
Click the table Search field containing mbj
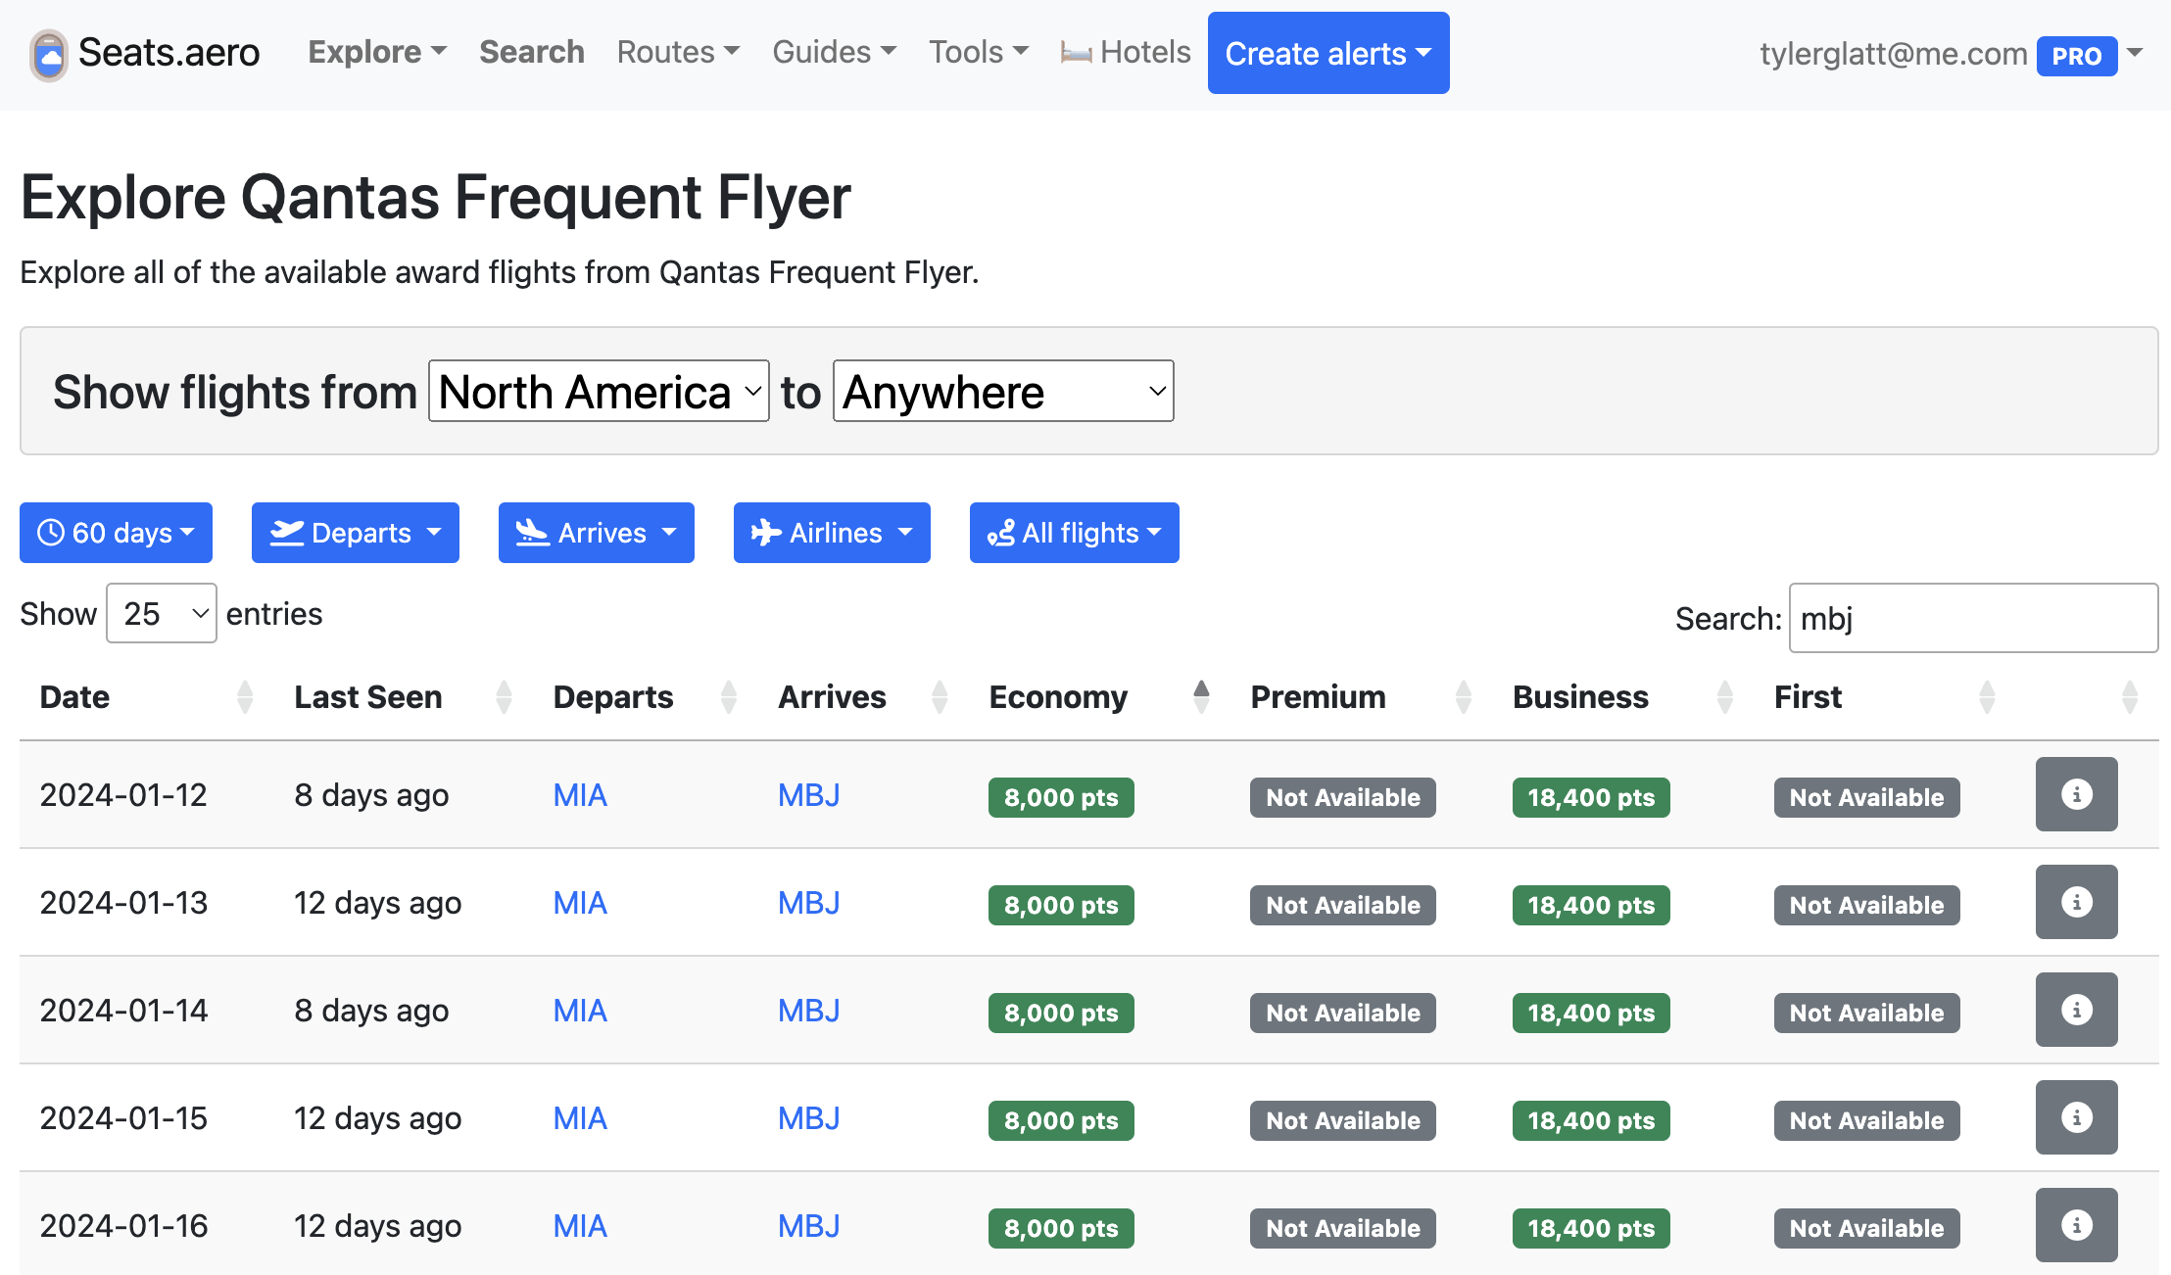1973,618
